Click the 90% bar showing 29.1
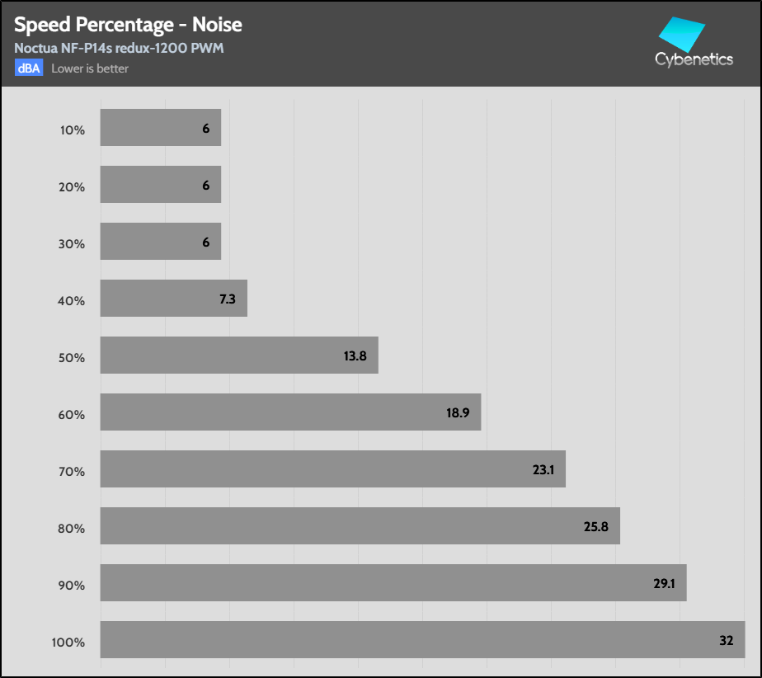 pos(393,582)
